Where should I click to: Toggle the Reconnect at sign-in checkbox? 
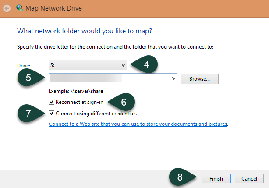pyautogui.click(x=52, y=103)
